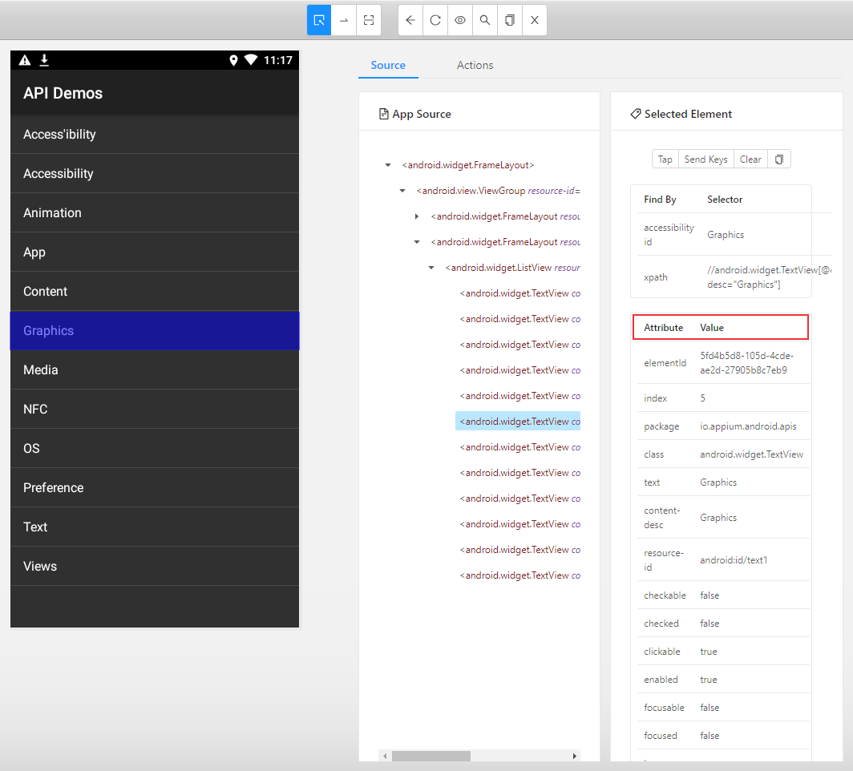Click the package value io.appium.android.apis
This screenshot has height=771, width=853.
coord(748,426)
